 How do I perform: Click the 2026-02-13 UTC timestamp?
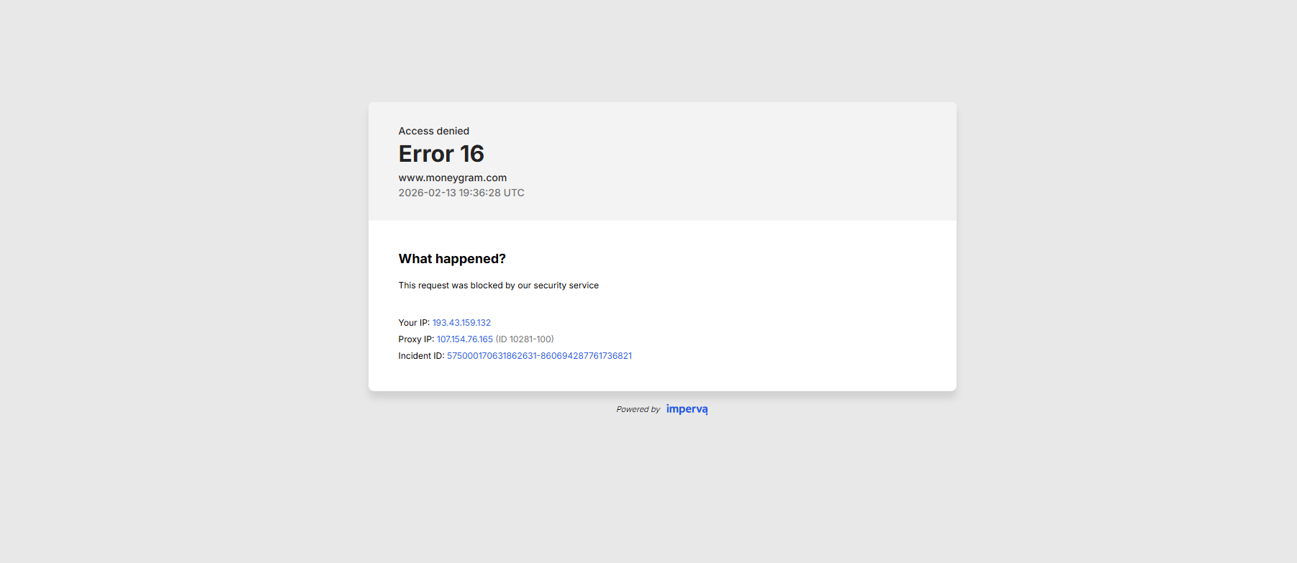click(x=461, y=193)
